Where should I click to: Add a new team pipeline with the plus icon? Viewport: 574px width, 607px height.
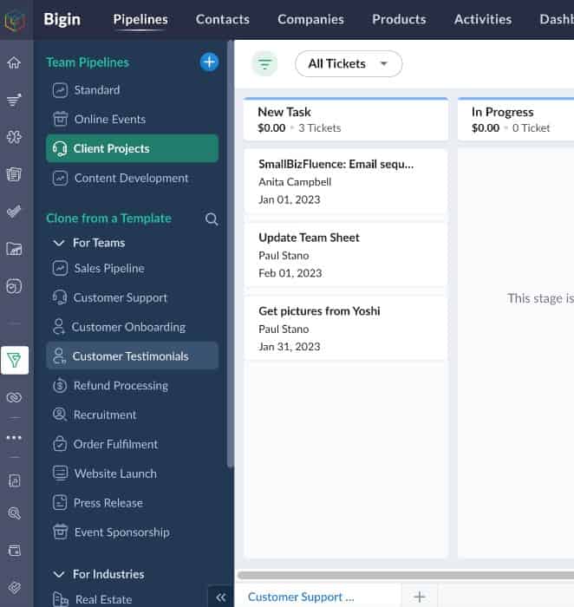pyautogui.click(x=209, y=62)
